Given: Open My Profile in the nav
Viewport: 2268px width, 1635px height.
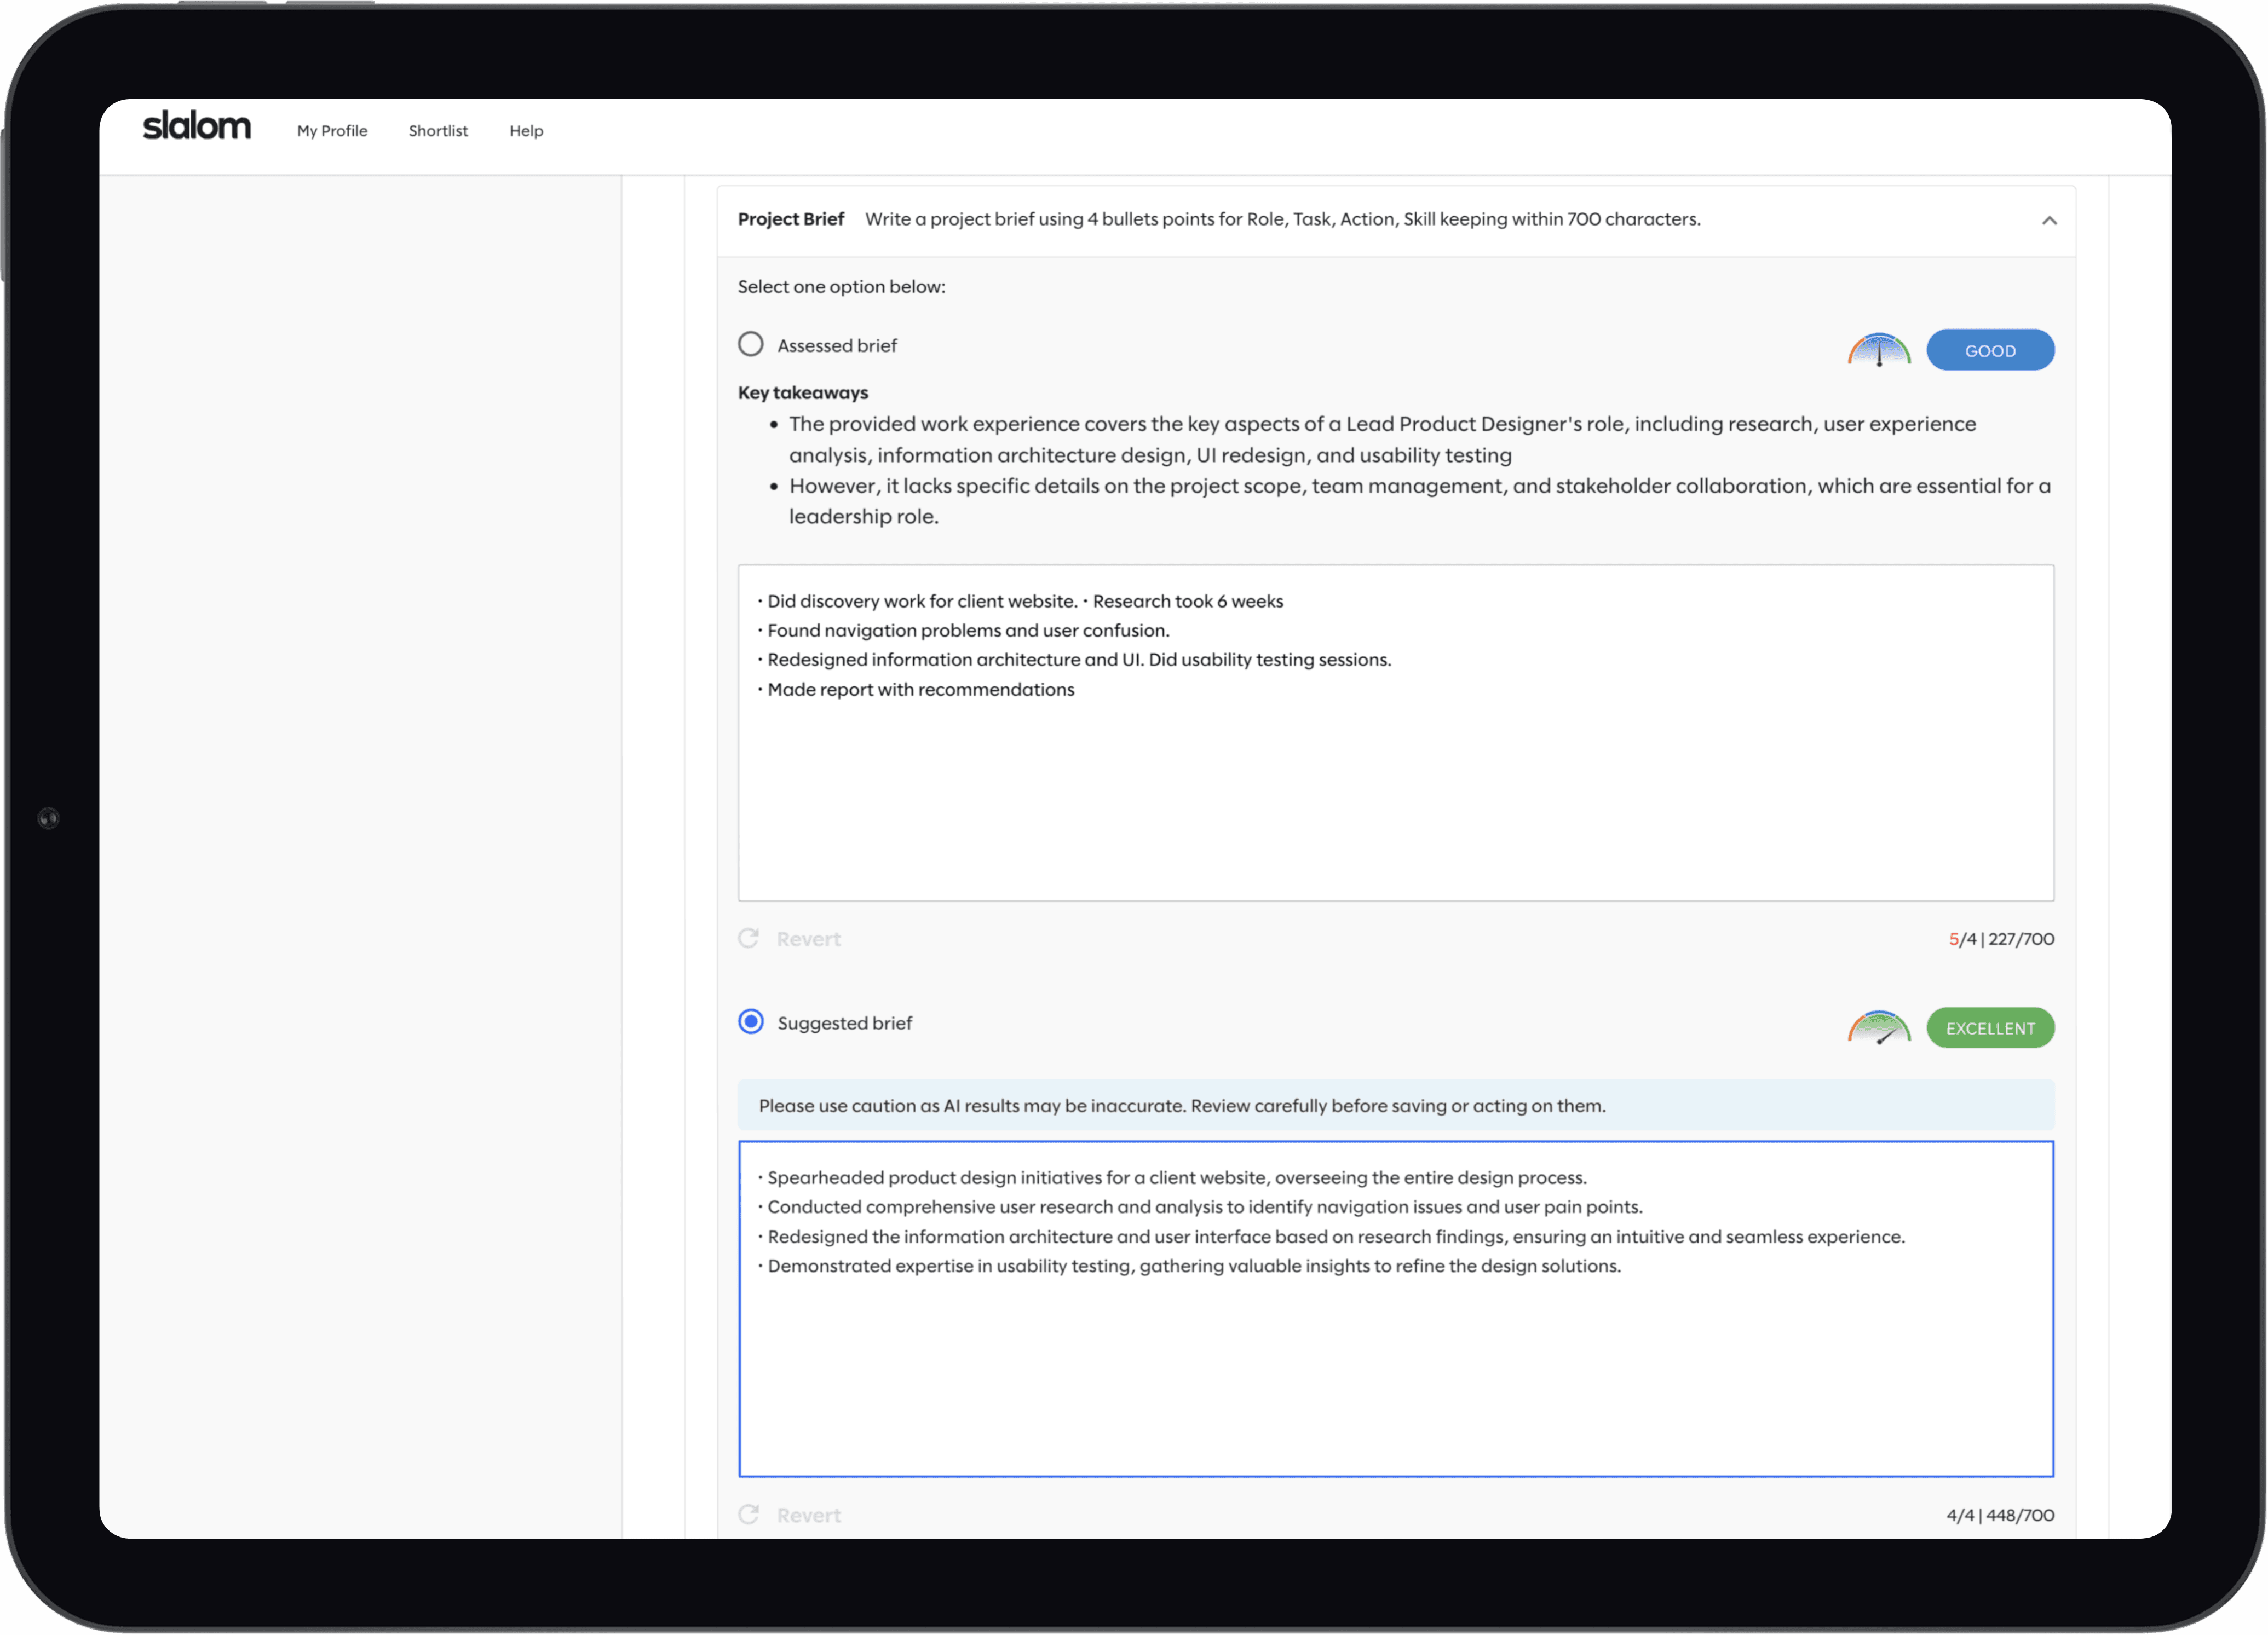Looking at the screenshot, I should click(332, 131).
